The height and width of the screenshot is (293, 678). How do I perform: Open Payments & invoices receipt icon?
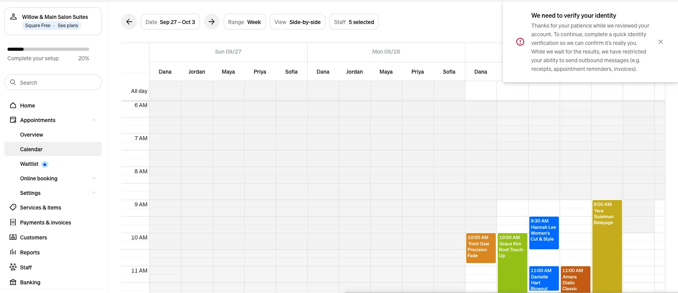[x=13, y=223]
